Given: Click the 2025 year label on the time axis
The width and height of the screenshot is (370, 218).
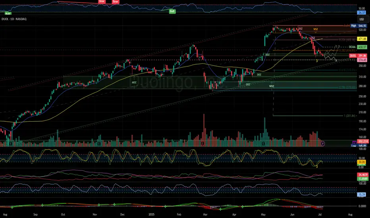Looking at the screenshot, I should (152, 214).
